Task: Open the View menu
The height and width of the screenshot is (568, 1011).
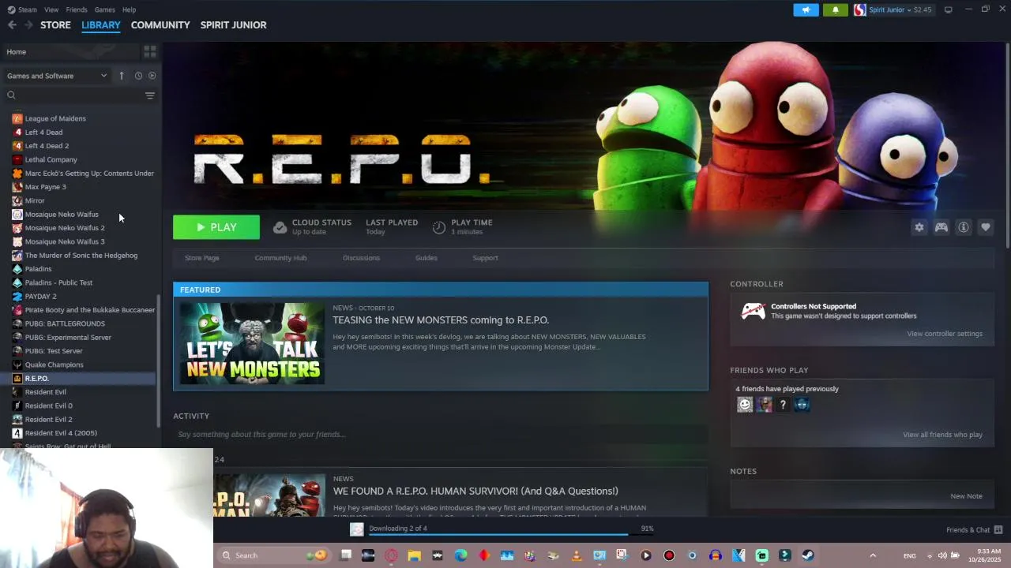Action: tap(51, 9)
